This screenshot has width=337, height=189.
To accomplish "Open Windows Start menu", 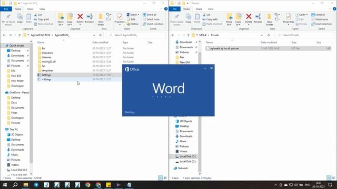I will click(x=5, y=185).
